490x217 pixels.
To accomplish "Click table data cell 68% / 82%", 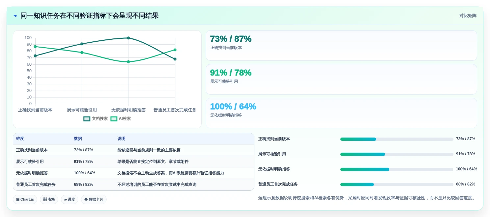I will pos(84,184).
